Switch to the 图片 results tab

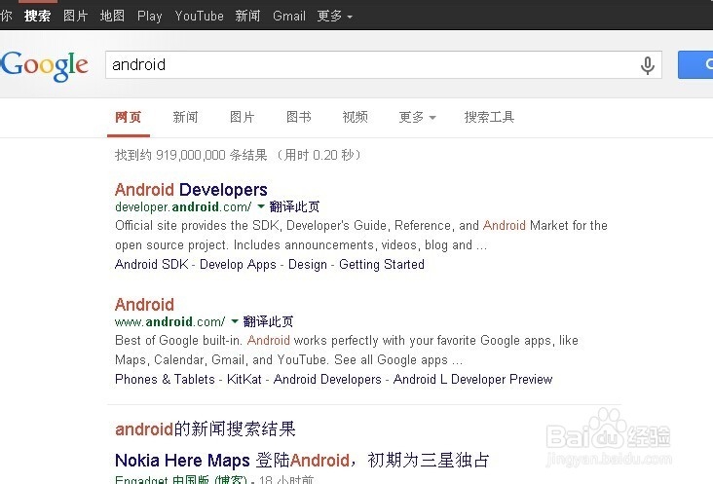242,117
